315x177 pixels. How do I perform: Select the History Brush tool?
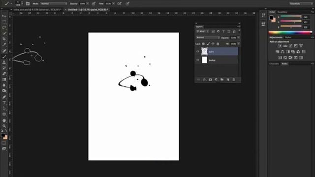pos(4,68)
